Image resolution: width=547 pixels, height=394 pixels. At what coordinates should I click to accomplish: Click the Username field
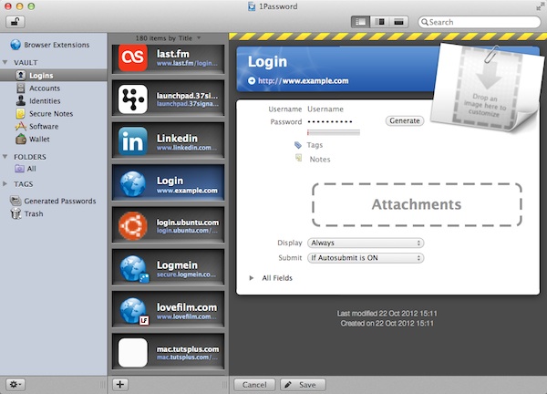click(325, 109)
